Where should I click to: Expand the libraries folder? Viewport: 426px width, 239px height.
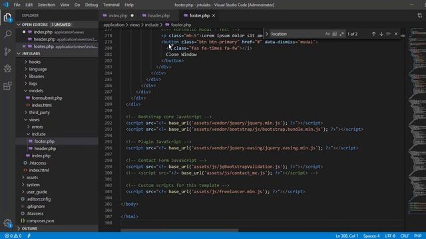coord(37,76)
